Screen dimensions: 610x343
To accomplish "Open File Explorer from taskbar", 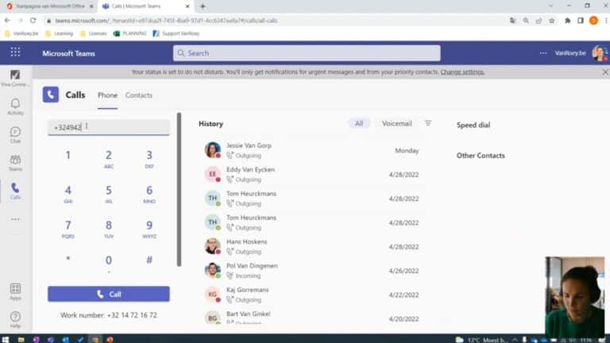I will [x=21, y=340].
